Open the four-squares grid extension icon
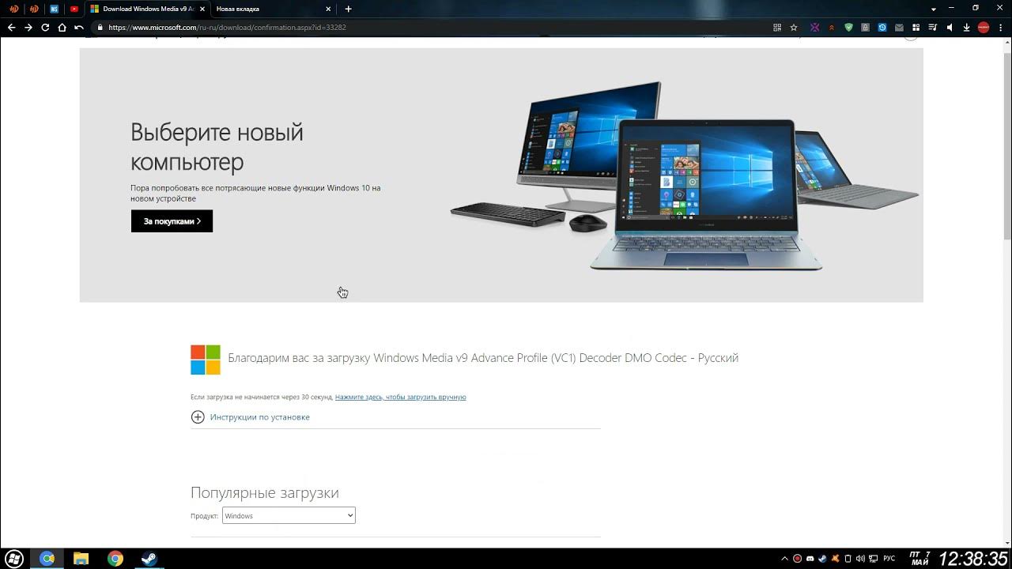Viewport: 1012px width, 569px height. tap(916, 28)
